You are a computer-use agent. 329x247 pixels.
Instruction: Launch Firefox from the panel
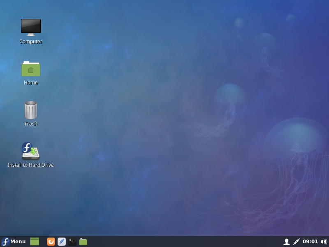(x=51, y=242)
